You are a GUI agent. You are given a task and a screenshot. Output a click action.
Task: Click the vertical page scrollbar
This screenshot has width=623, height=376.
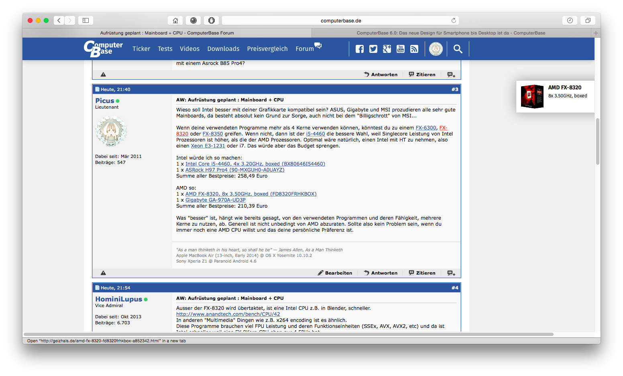pos(598,142)
